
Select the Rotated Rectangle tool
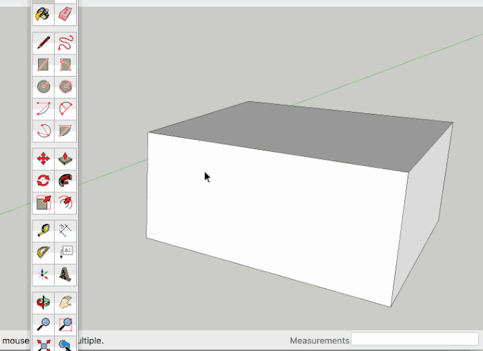65,65
